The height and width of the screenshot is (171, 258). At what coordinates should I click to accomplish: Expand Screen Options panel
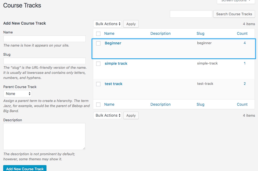[236, 1]
